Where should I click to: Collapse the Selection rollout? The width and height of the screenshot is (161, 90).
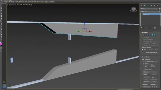coord(145,32)
